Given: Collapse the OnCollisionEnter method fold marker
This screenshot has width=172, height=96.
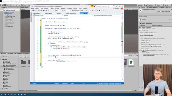Looking at the screenshot, I should click(x=41, y=29).
